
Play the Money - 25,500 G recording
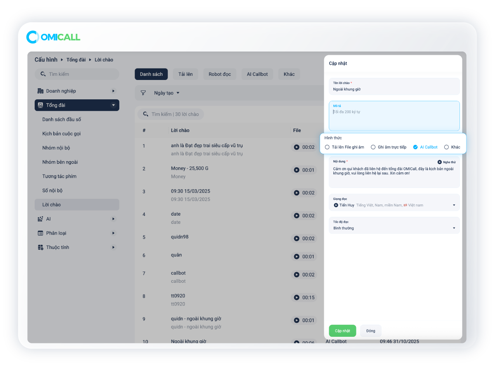tap(297, 170)
